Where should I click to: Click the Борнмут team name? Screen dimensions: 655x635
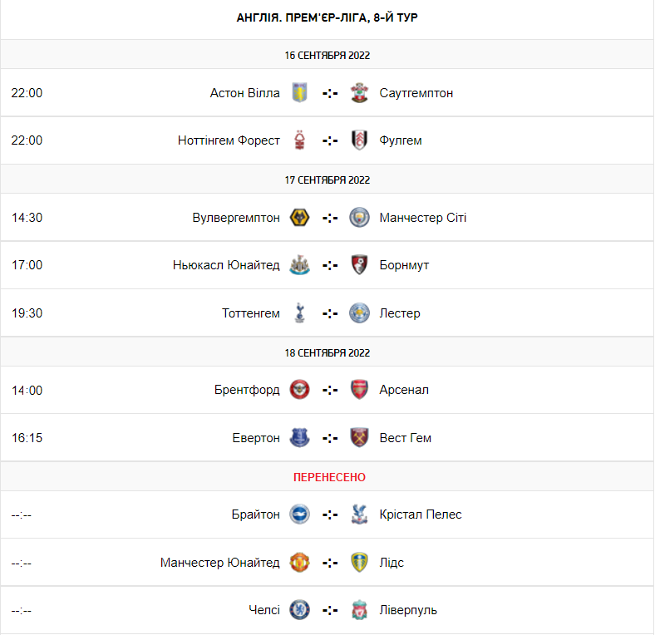(404, 265)
